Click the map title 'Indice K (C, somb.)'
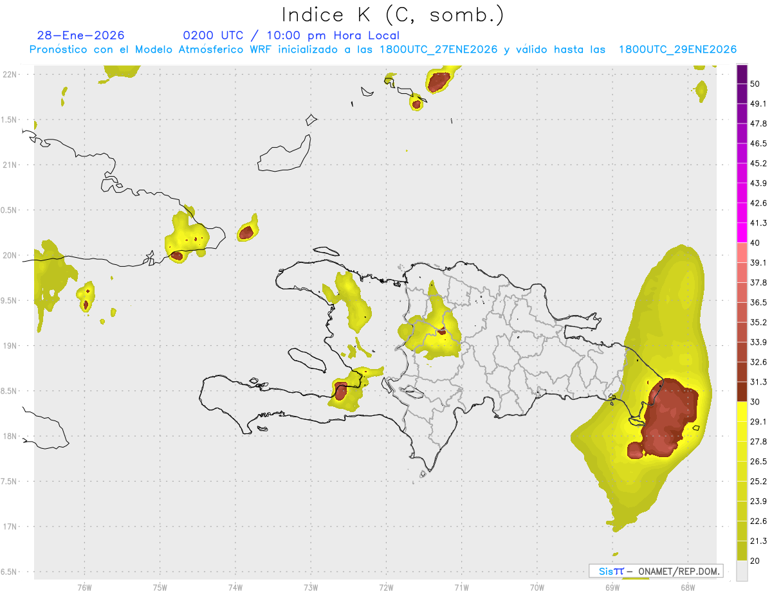The width and height of the screenshot is (772, 596). pos(393,15)
